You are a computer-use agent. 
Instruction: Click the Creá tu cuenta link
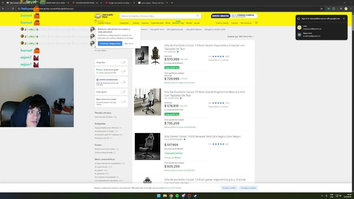tap(222, 23)
